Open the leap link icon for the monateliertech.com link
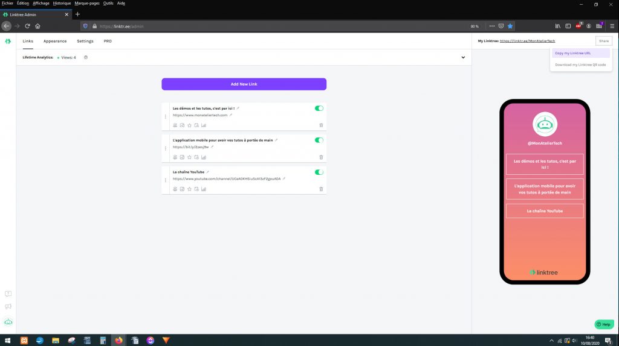The height and width of the screenshot is (346, 619). pos(175,125)
